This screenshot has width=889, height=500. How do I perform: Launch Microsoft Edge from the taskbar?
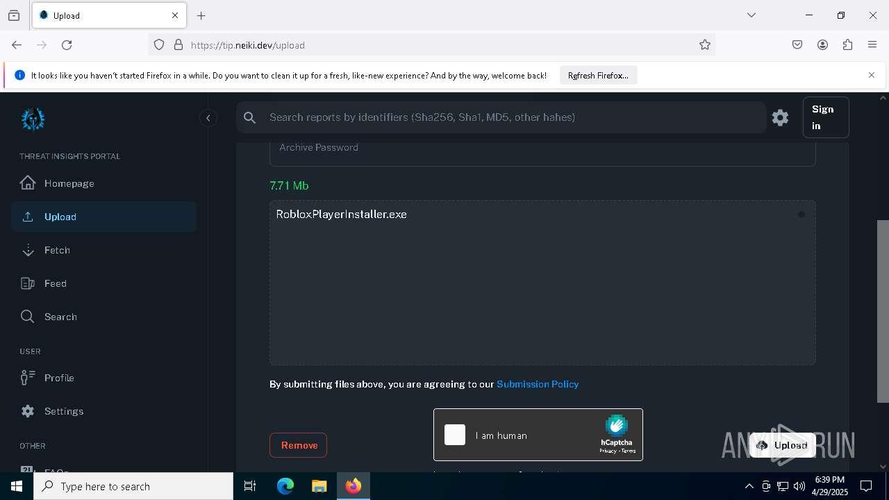point(285,486)
